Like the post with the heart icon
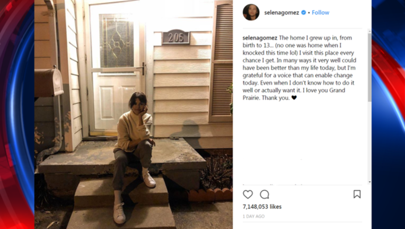The height and width of the screenshot is (229, 405). coord(248,195)
